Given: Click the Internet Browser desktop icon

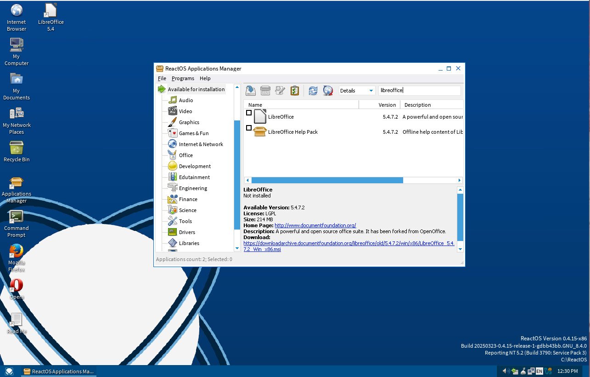Looking at the screenshot, I should [17, 17].
